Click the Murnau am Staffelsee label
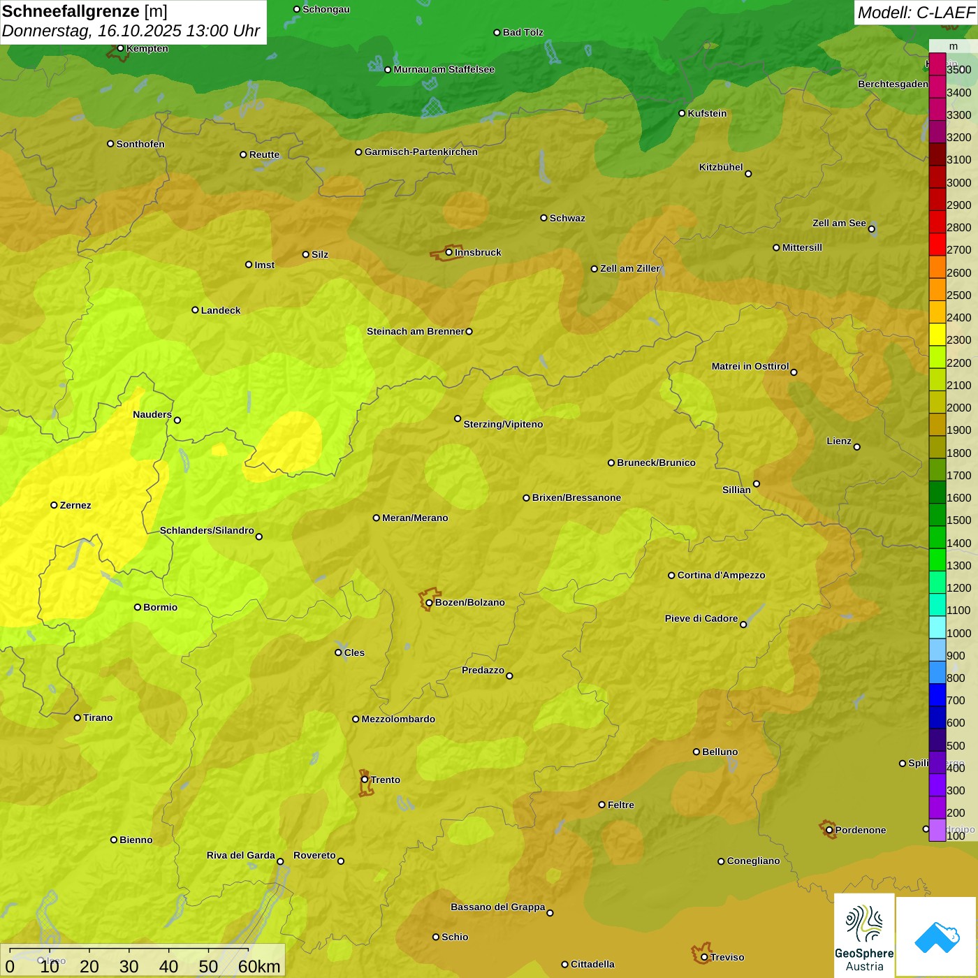978x978 pixels. tap(444, 69)
